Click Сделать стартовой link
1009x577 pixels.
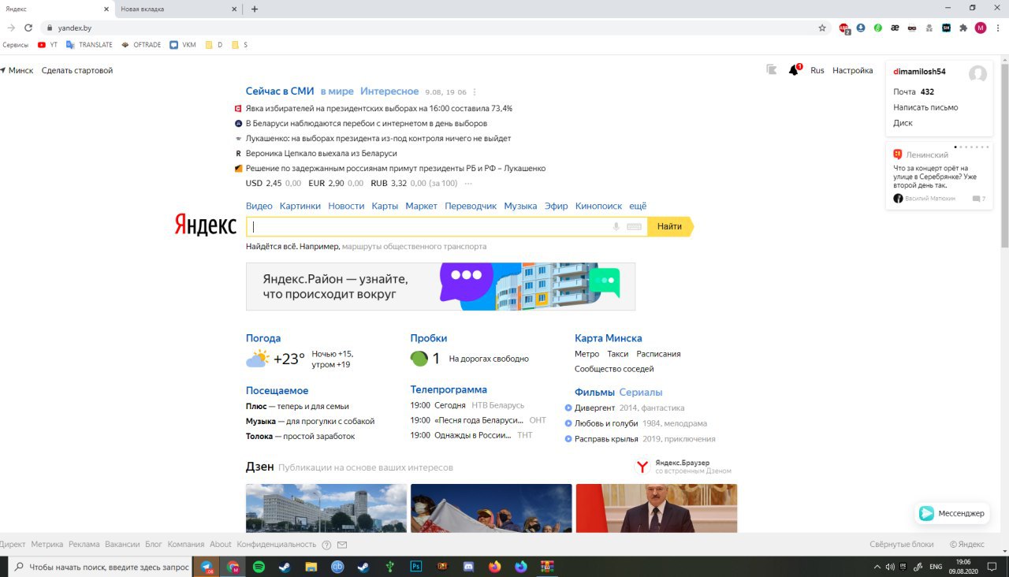(77, 70)
